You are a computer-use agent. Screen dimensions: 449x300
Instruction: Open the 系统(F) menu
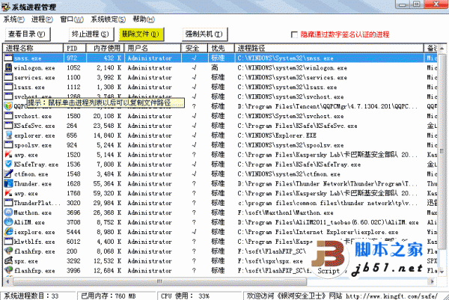click(x=13, y=19)
